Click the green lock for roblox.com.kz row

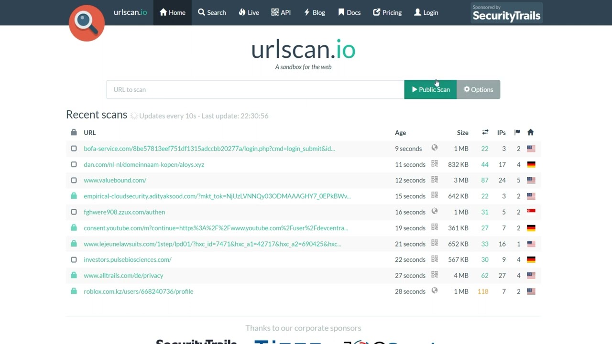pos(74,291)
